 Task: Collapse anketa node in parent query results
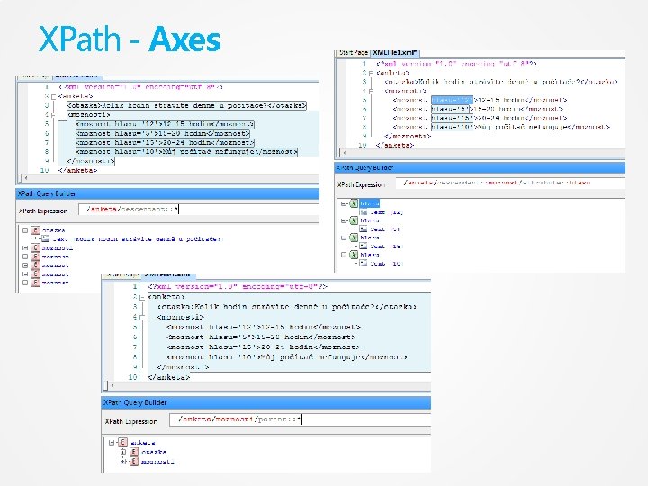tap(112, 443)
